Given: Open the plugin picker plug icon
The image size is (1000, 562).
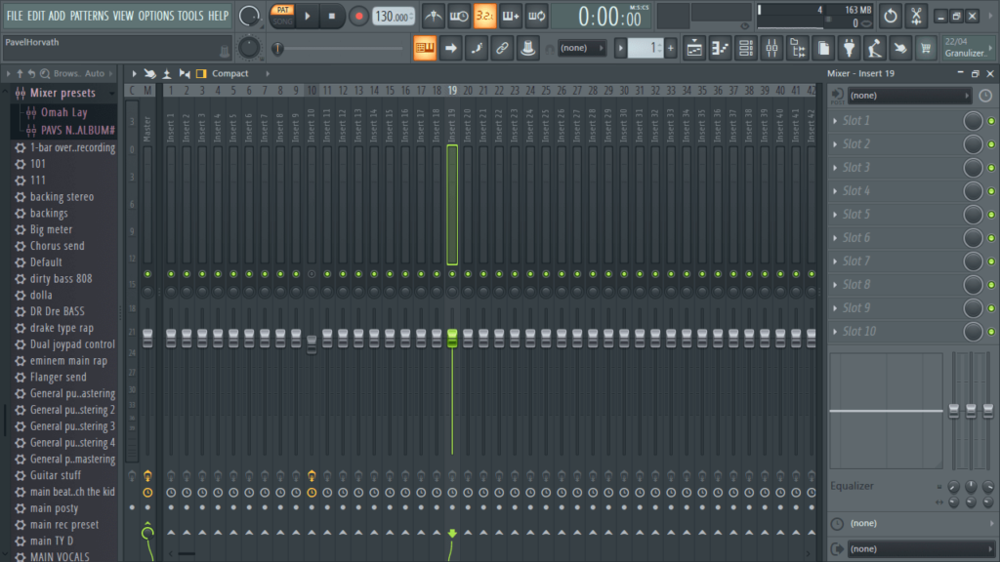Looking at the screenshot, I should [850, 47].
